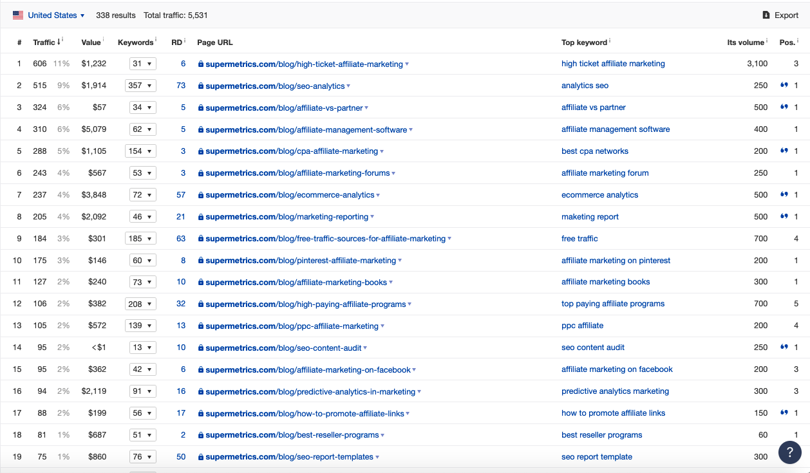Expand the high-ticket-affiliate-marketing URL caret
This screenshot has width=810, height=473.
[x=407, y=64]
